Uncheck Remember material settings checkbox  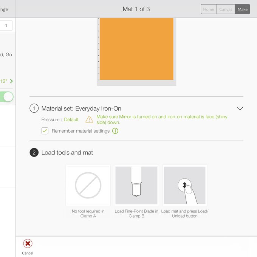(45, 131)
